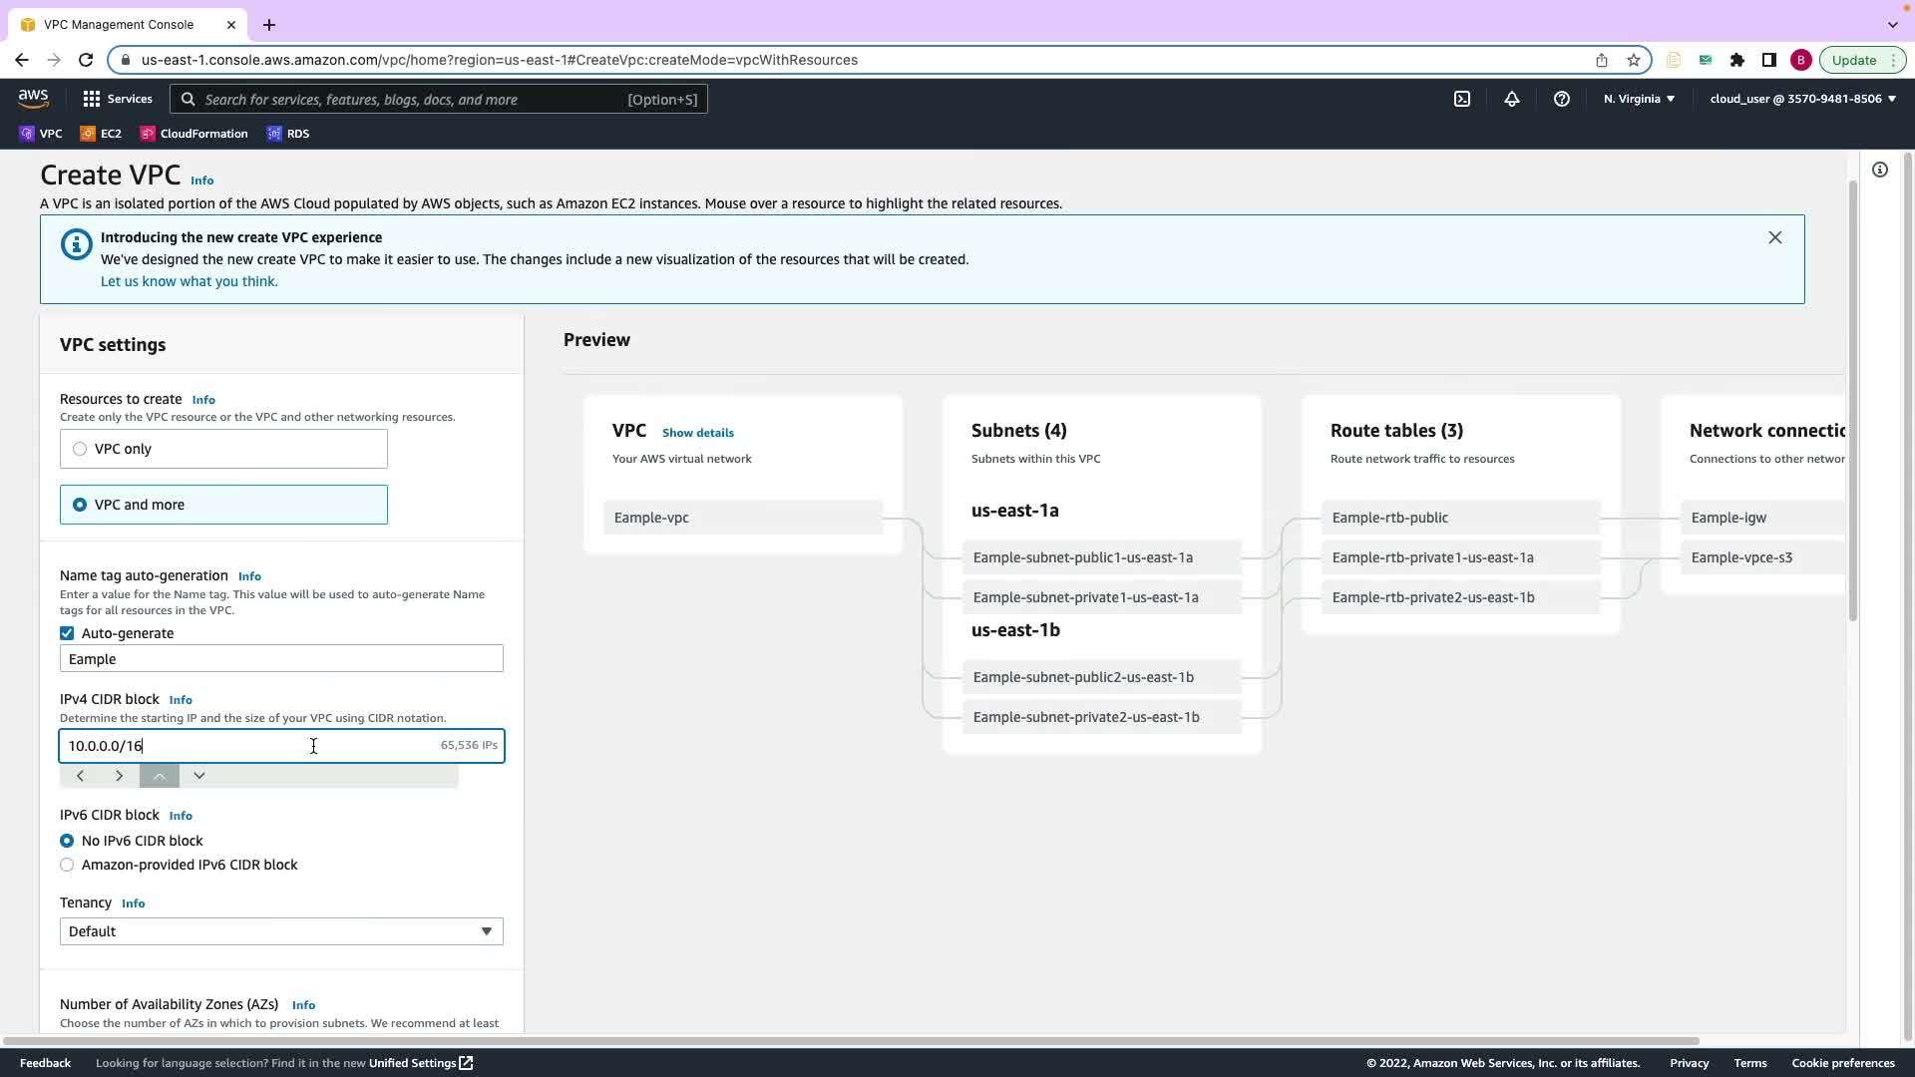This screenshot has height=1077, width=1915.
Task: Click the CIDR slider right arrow
Action: tap(119, 776)
